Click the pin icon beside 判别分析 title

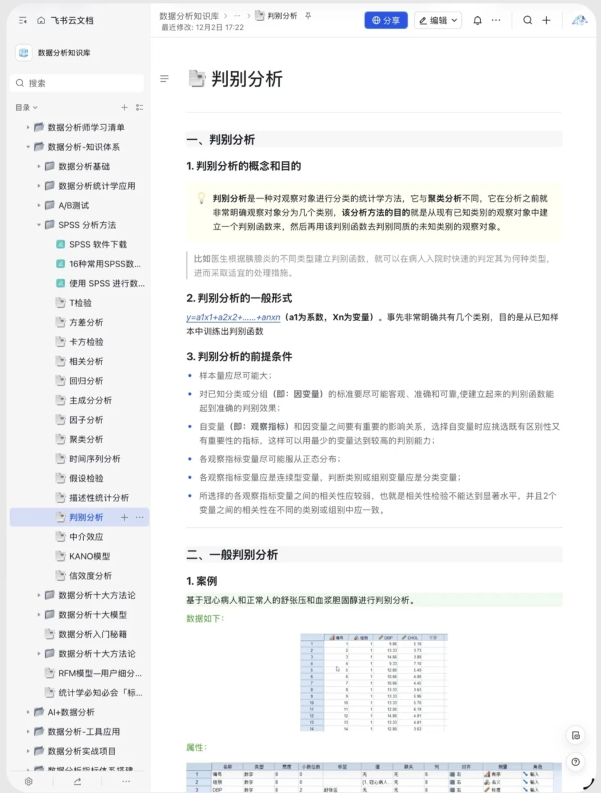(x=308, y=16)
